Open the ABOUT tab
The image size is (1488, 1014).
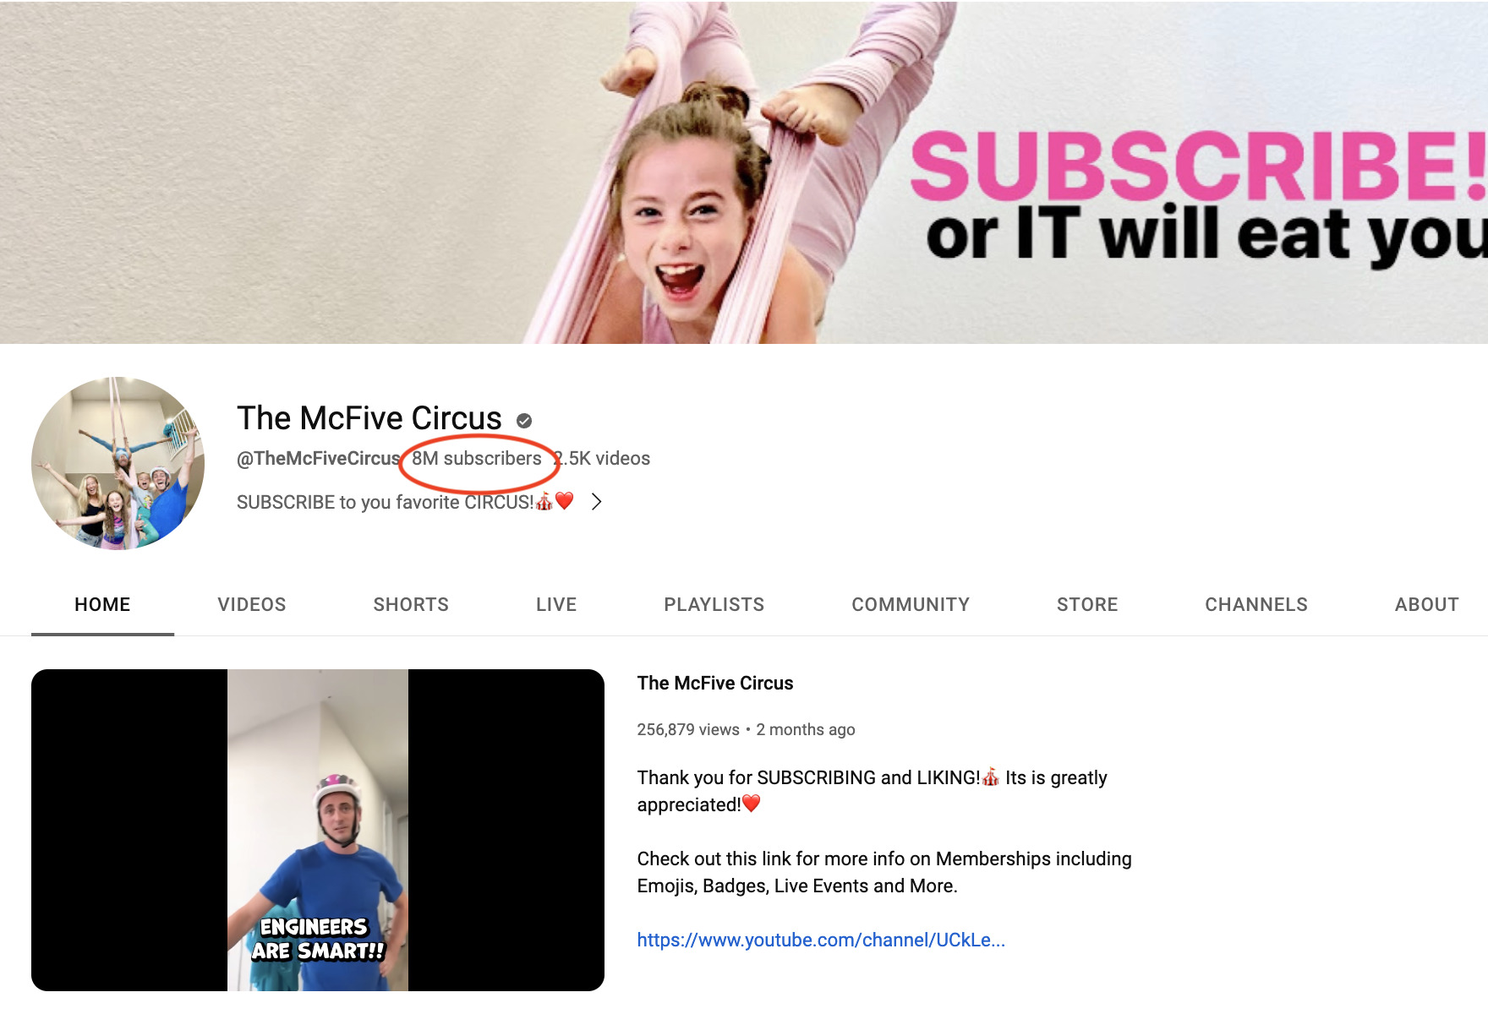pyautogui.click(x=1426, y=605)
